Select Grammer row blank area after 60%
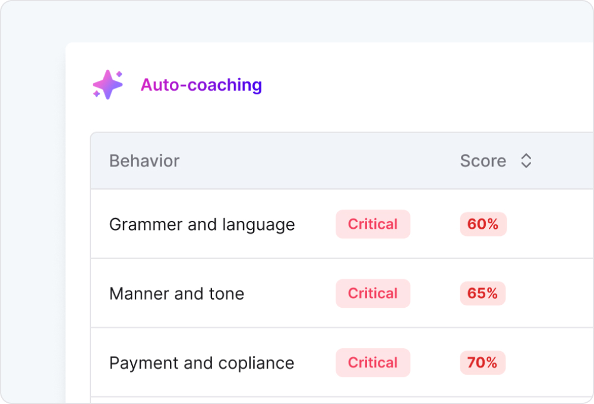Screen dimensions: 594x404 [x=549, y=224]
